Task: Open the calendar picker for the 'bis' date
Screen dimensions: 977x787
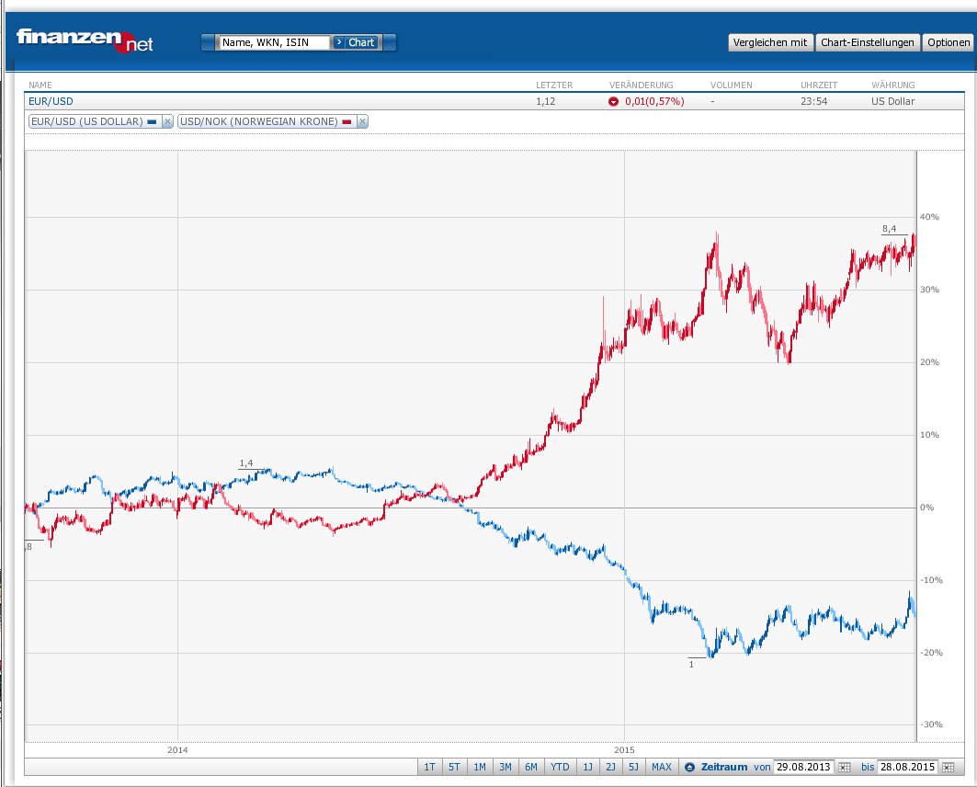Action: click(x=948, y=767)
